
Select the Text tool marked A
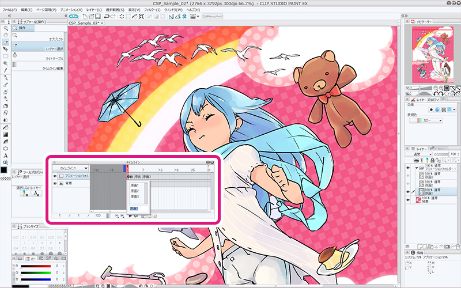click(x=5, y=156)
